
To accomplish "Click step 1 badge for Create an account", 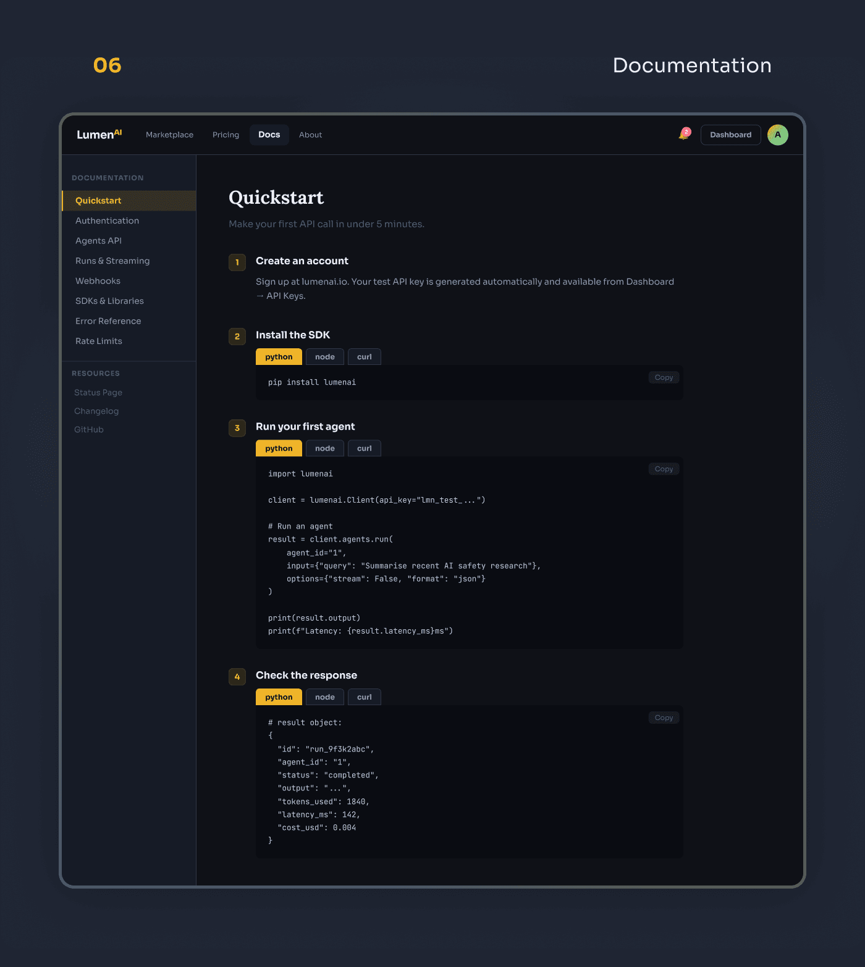I will coord(237,262).
